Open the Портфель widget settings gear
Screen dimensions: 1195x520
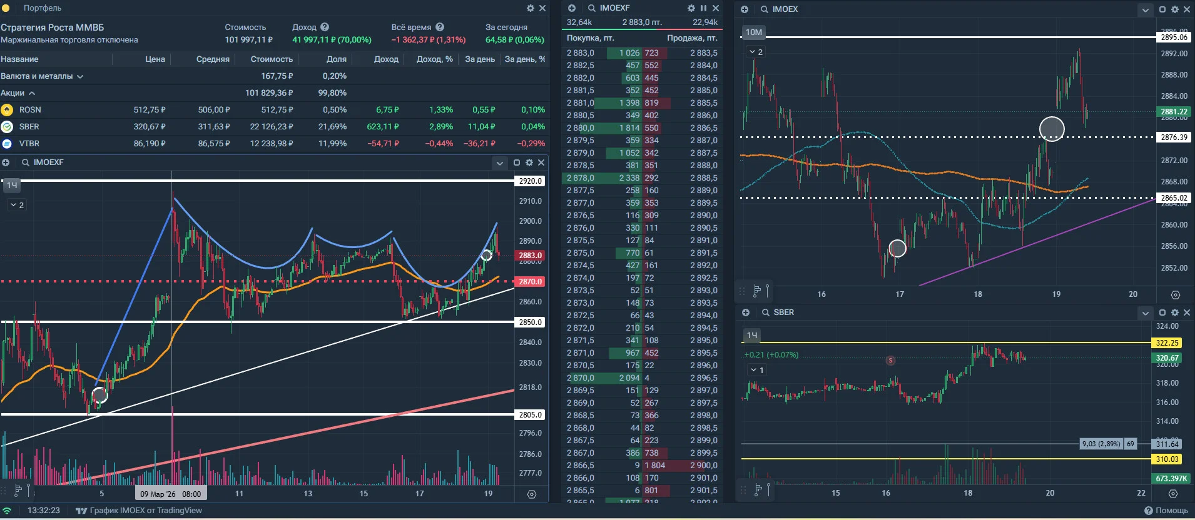(531, 8)
